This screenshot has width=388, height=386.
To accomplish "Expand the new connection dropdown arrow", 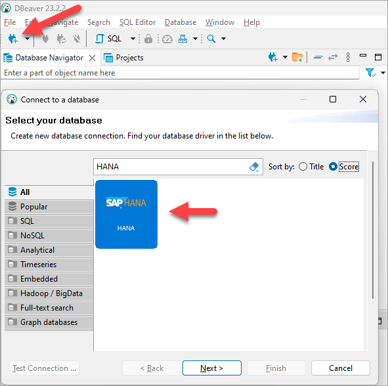I will pos(27,39).
